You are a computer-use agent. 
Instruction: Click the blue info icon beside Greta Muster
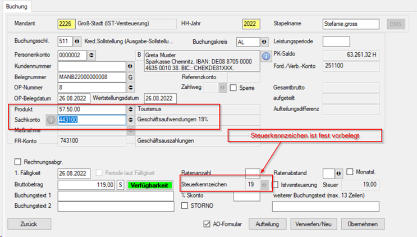266,57
